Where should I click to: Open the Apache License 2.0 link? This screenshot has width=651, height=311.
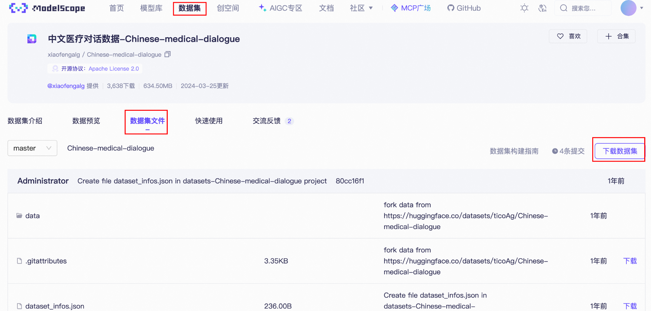[114, 69]
